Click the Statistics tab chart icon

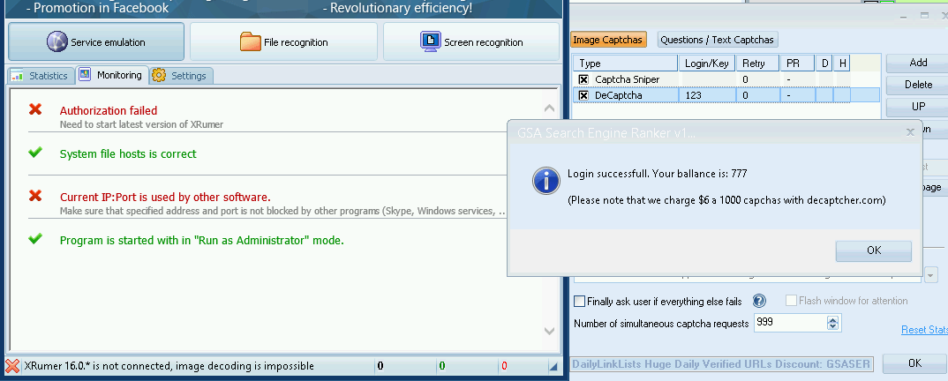click(x=18, y=76)
